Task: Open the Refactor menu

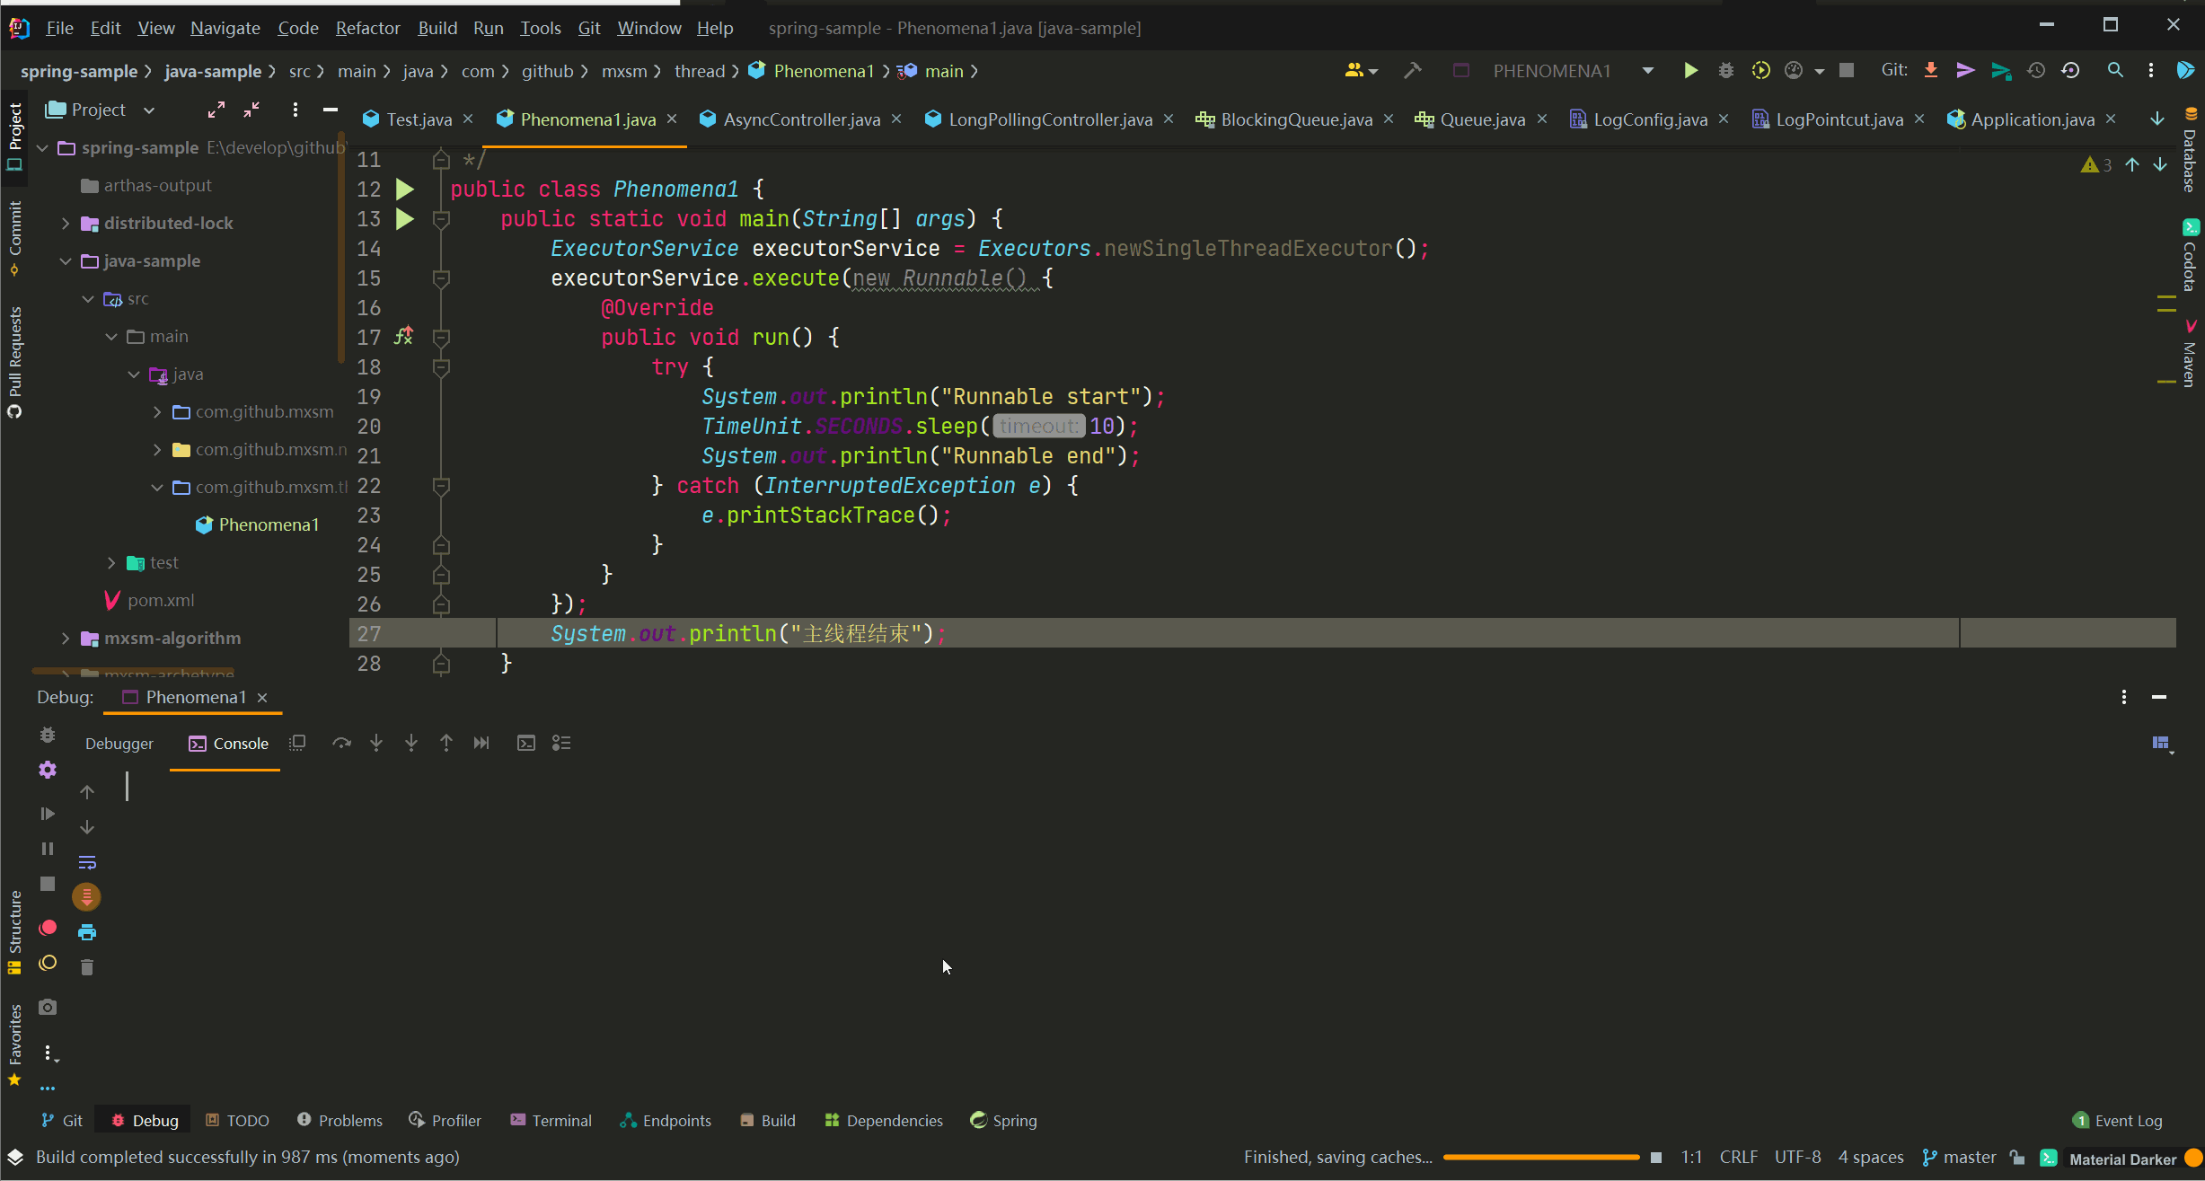Action: coord(367,28)
